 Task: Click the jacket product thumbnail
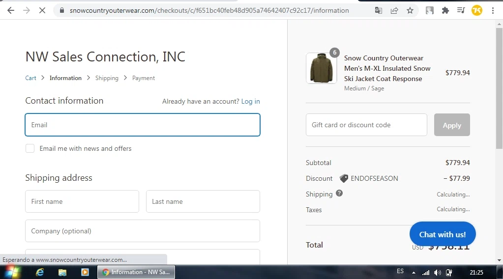click(x=322, y=68)
